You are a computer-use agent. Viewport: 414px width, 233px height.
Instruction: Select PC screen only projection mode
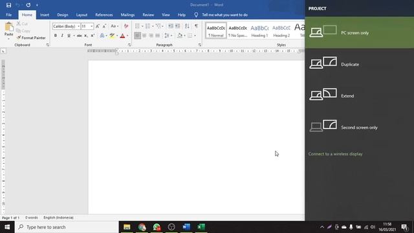tap(360, 33)
